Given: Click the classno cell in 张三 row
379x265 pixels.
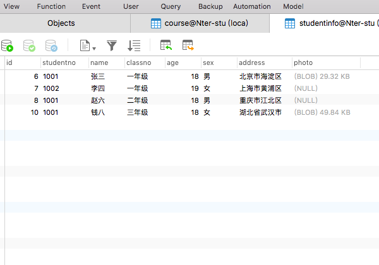Looking at the screenshot, I should tap(138, 76).
